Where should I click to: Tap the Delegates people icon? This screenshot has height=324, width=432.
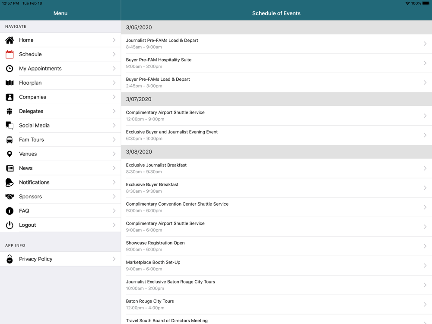coord(10,111)
